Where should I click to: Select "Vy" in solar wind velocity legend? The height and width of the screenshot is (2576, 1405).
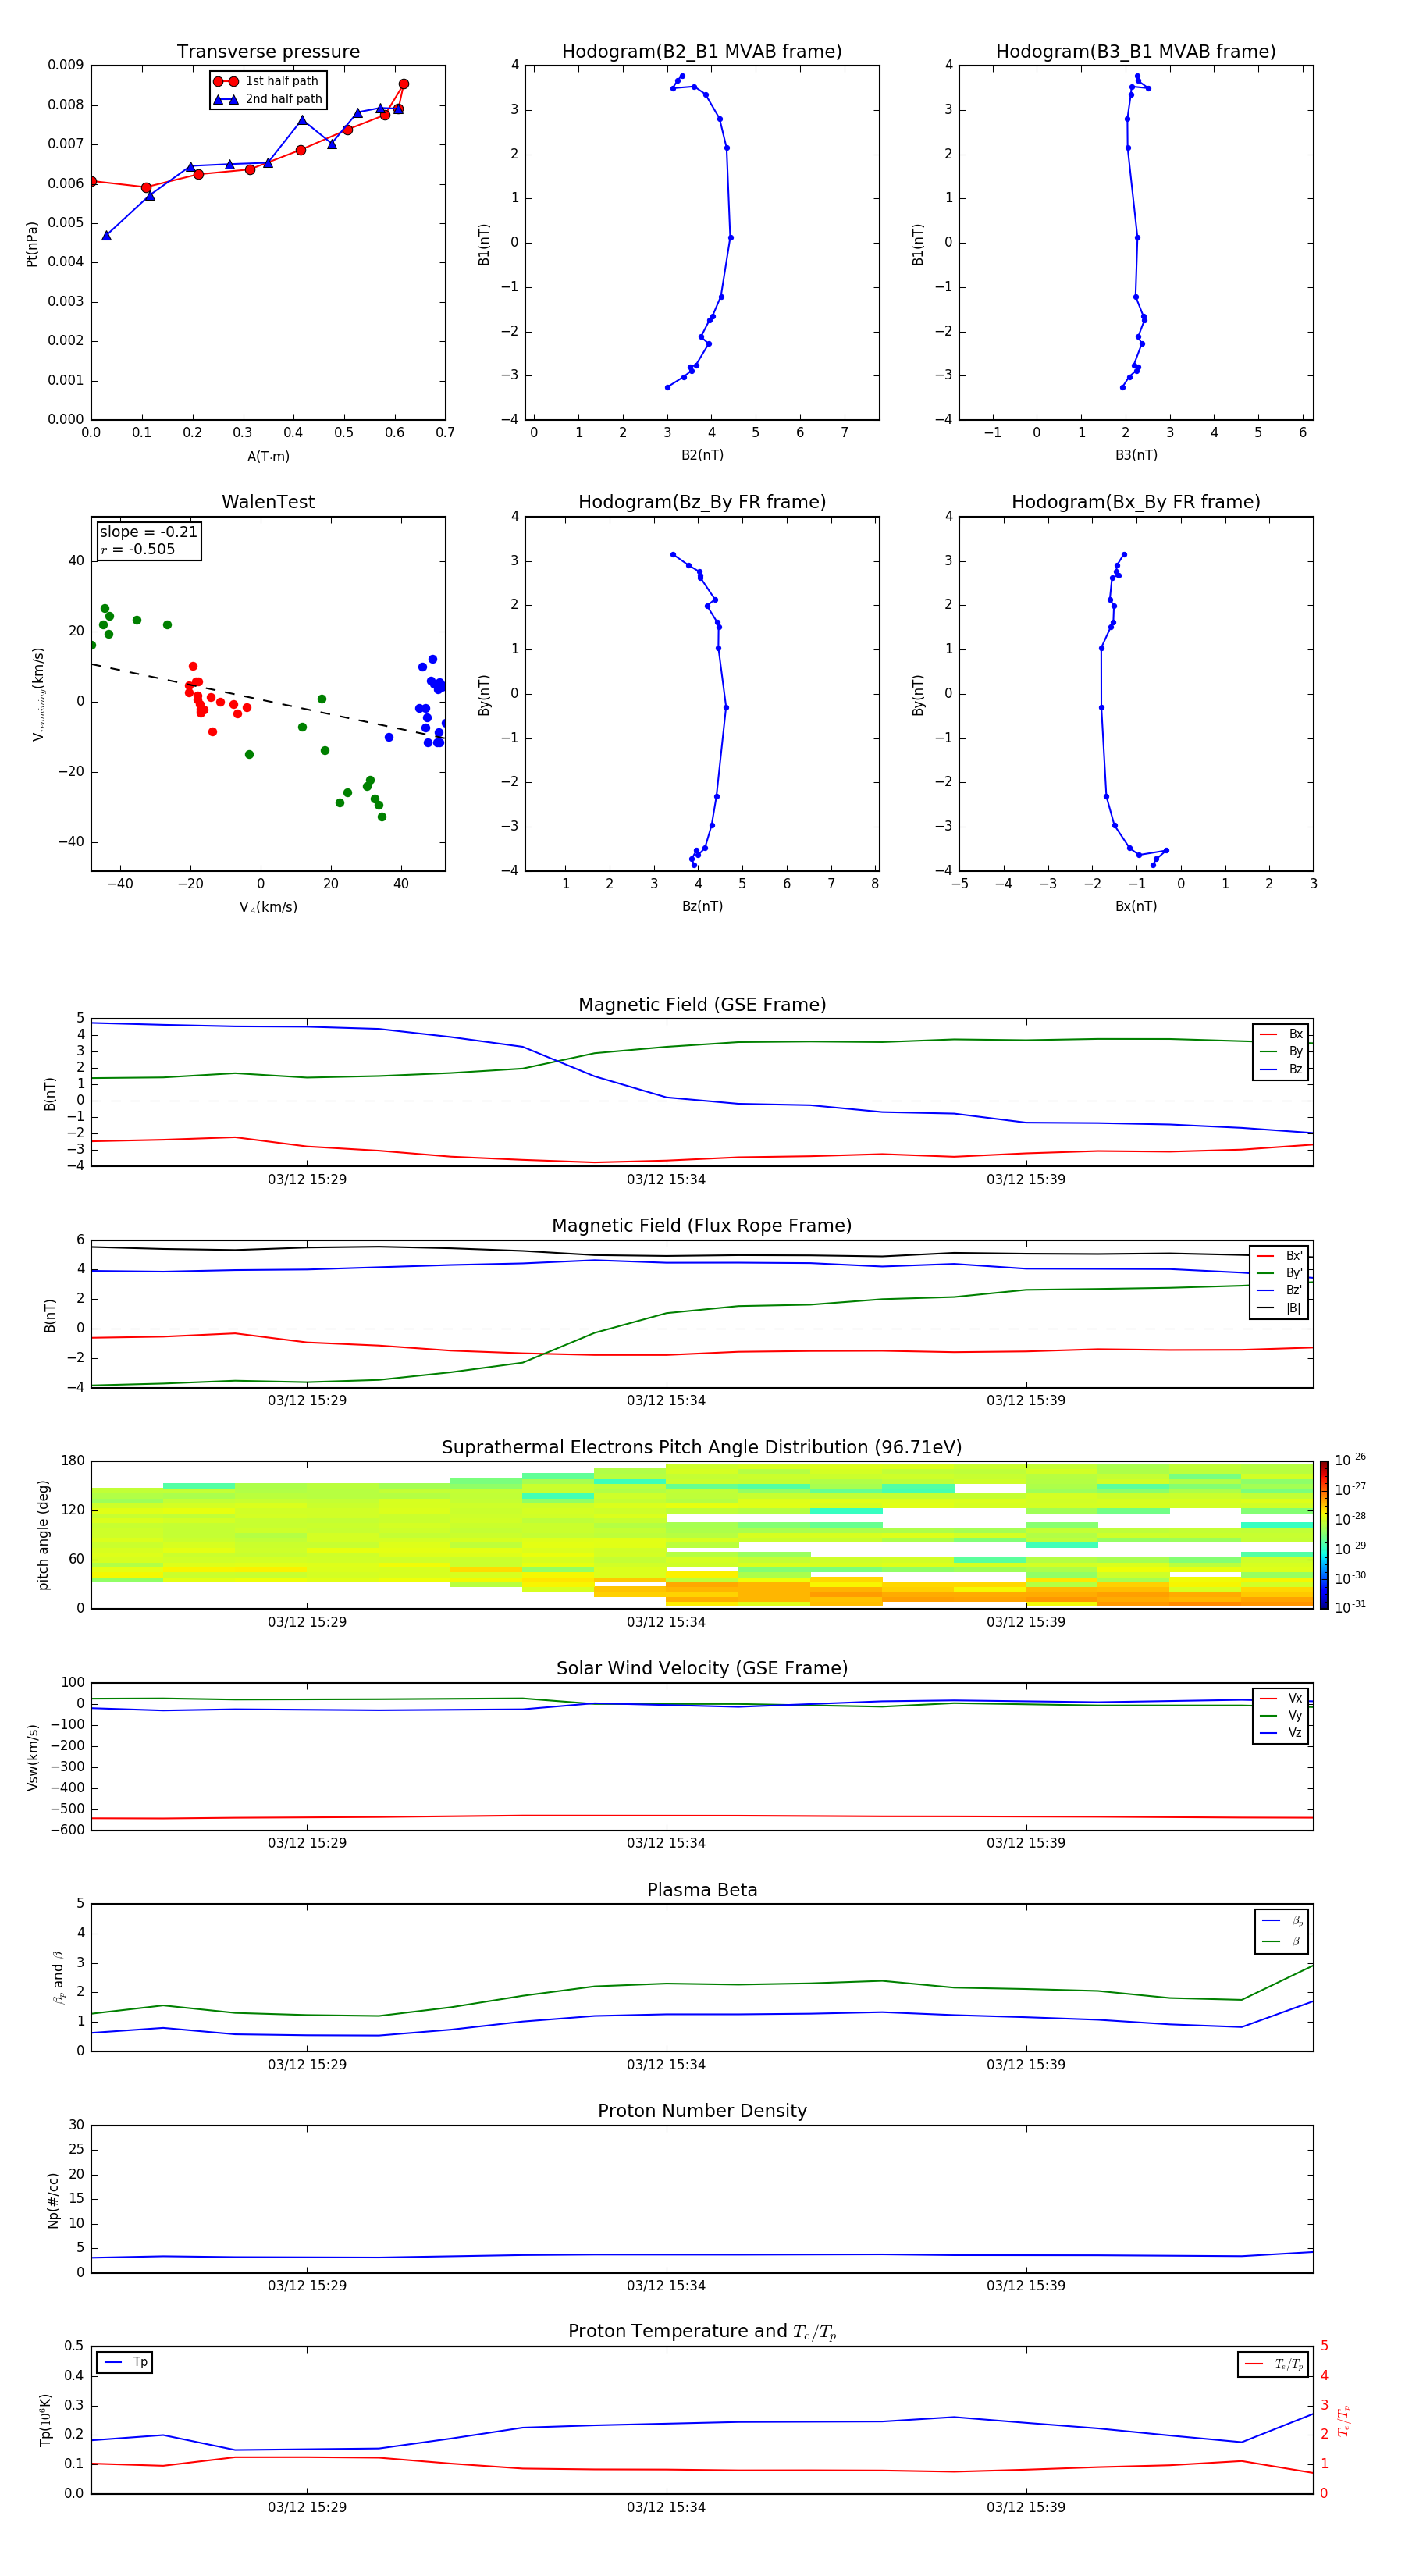pyautogui.click(x=1281, y=1716)
